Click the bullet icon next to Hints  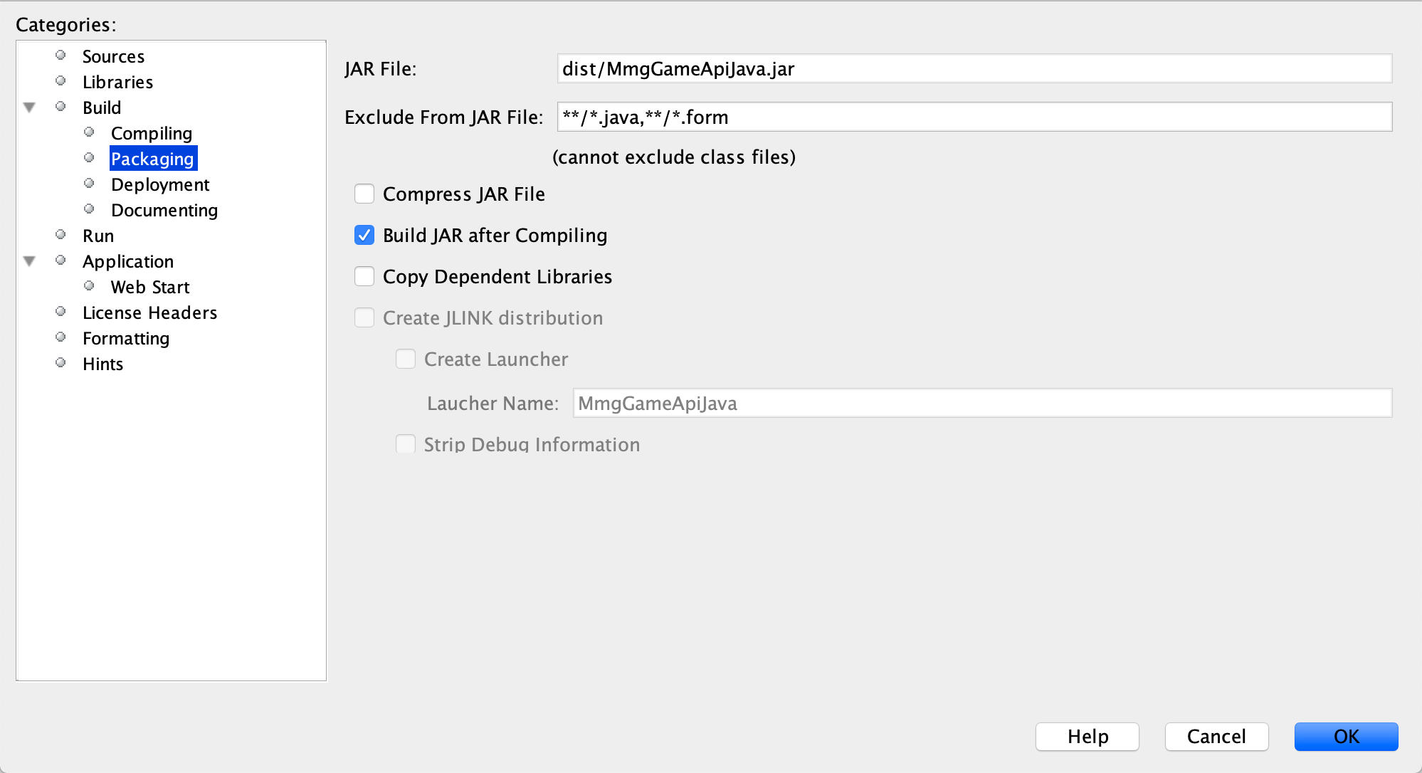click(x=60, y=363)
